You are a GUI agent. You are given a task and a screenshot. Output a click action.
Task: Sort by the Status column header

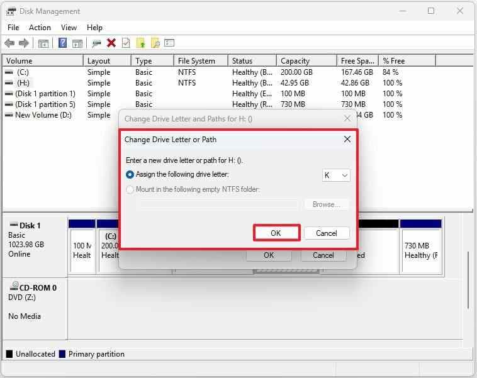(x=252, y=61)
